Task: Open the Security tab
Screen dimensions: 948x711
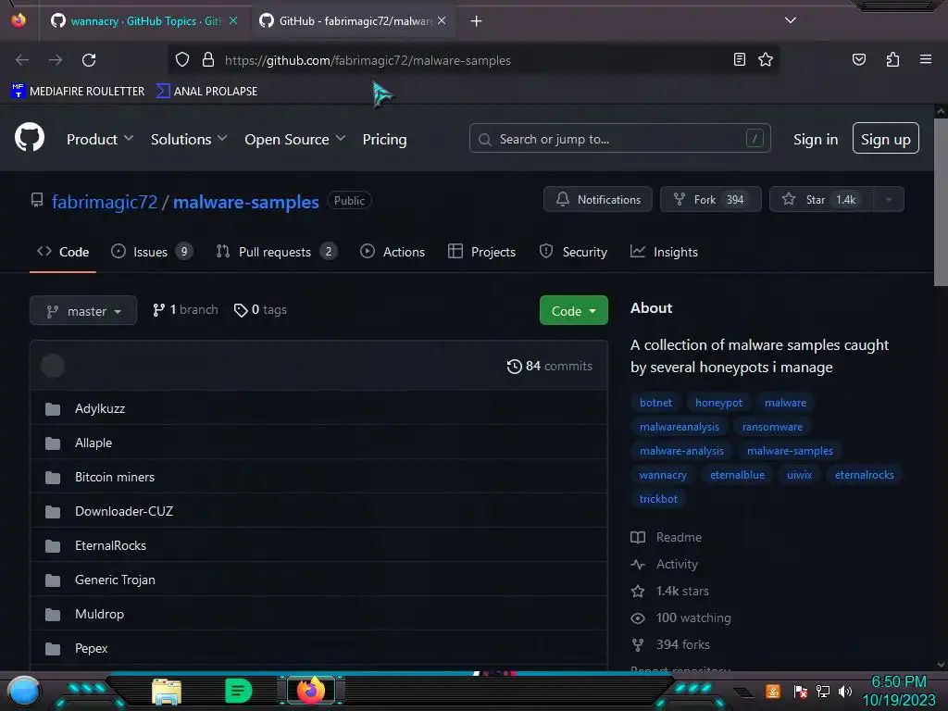Action: point(573,252)
